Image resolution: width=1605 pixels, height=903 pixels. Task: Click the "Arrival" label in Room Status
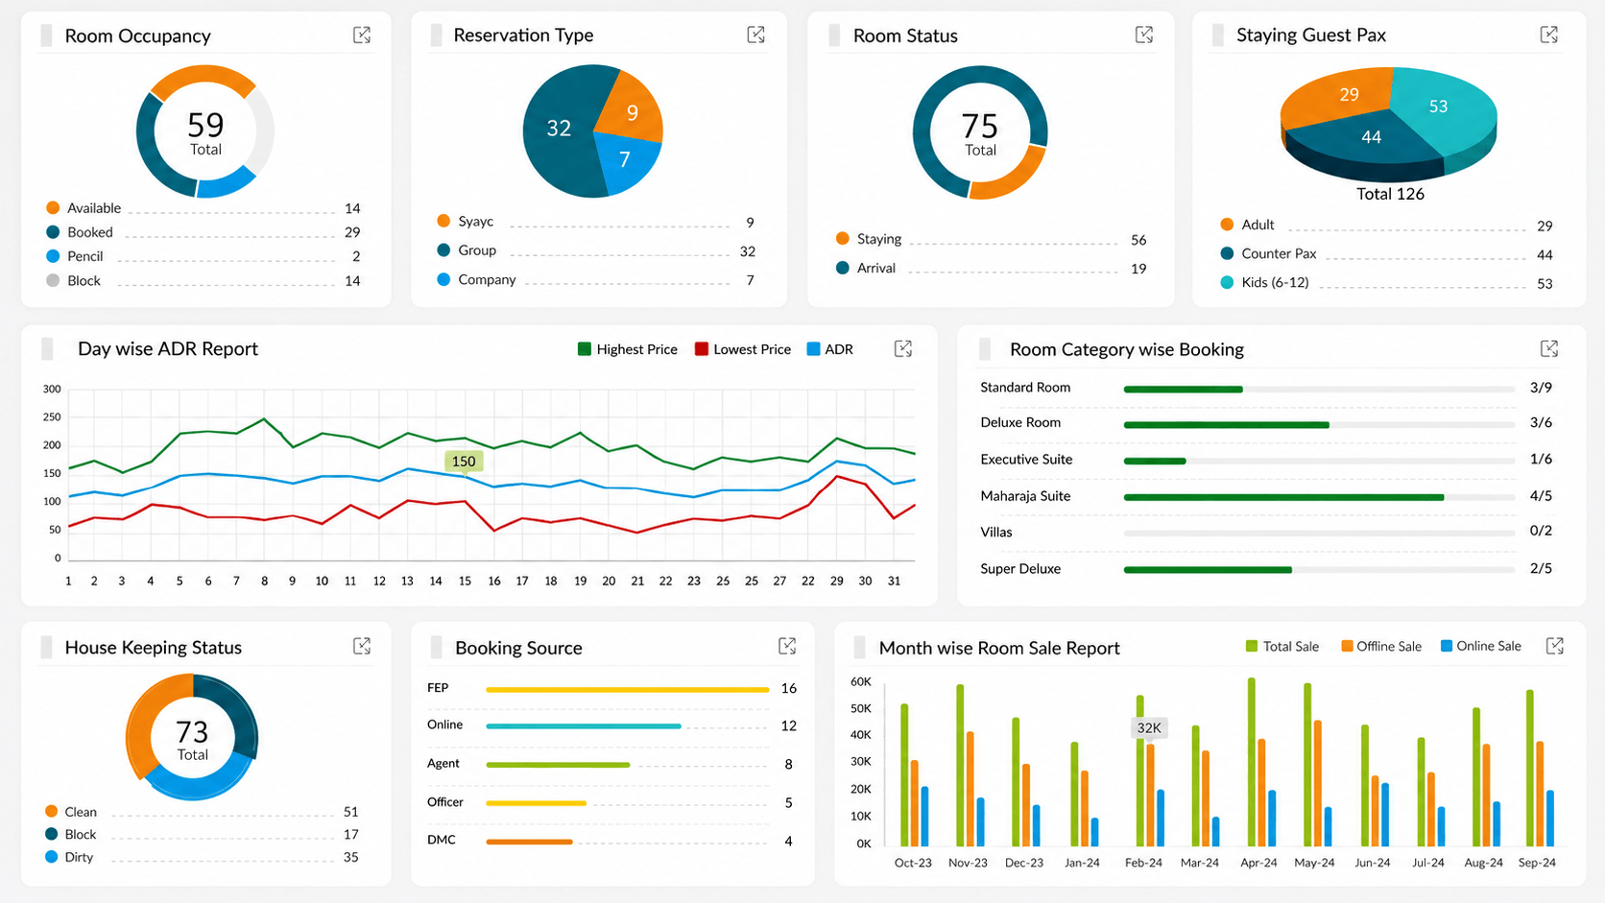[x=876, y=268]
